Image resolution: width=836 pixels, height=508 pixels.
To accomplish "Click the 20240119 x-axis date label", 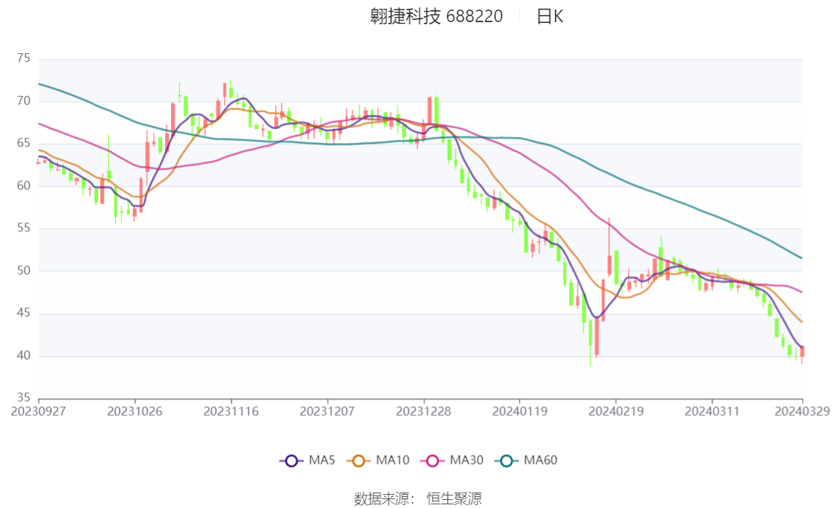I will coord(519,411).
